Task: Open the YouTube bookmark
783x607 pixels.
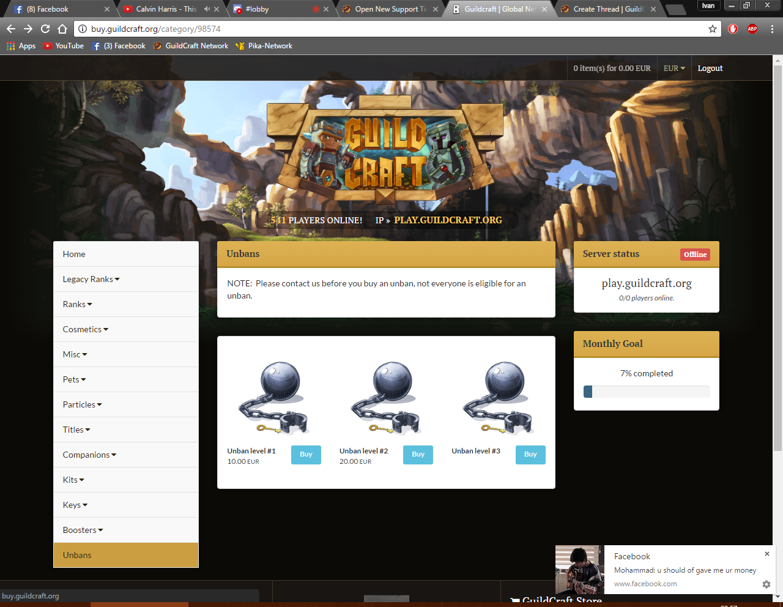Action: [x=63, y=46]
